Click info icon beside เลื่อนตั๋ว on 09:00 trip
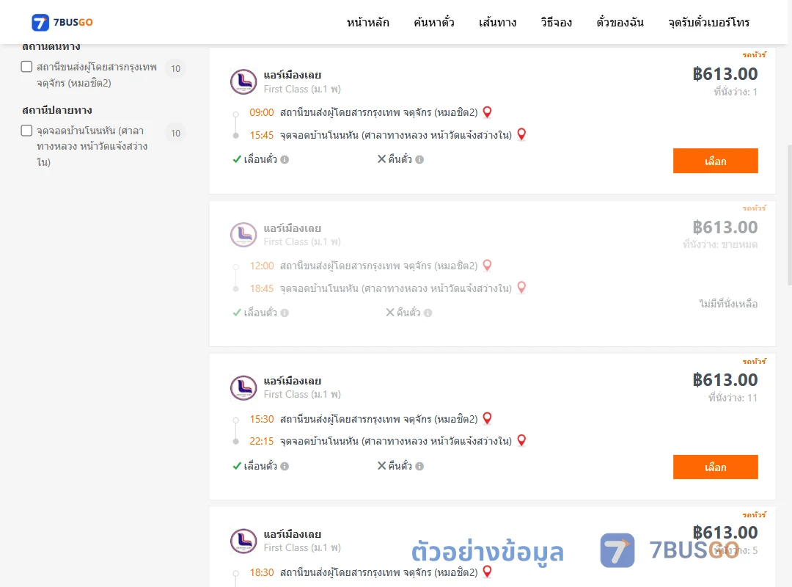This screenshot has width=792, height=587. coord(285,160)
